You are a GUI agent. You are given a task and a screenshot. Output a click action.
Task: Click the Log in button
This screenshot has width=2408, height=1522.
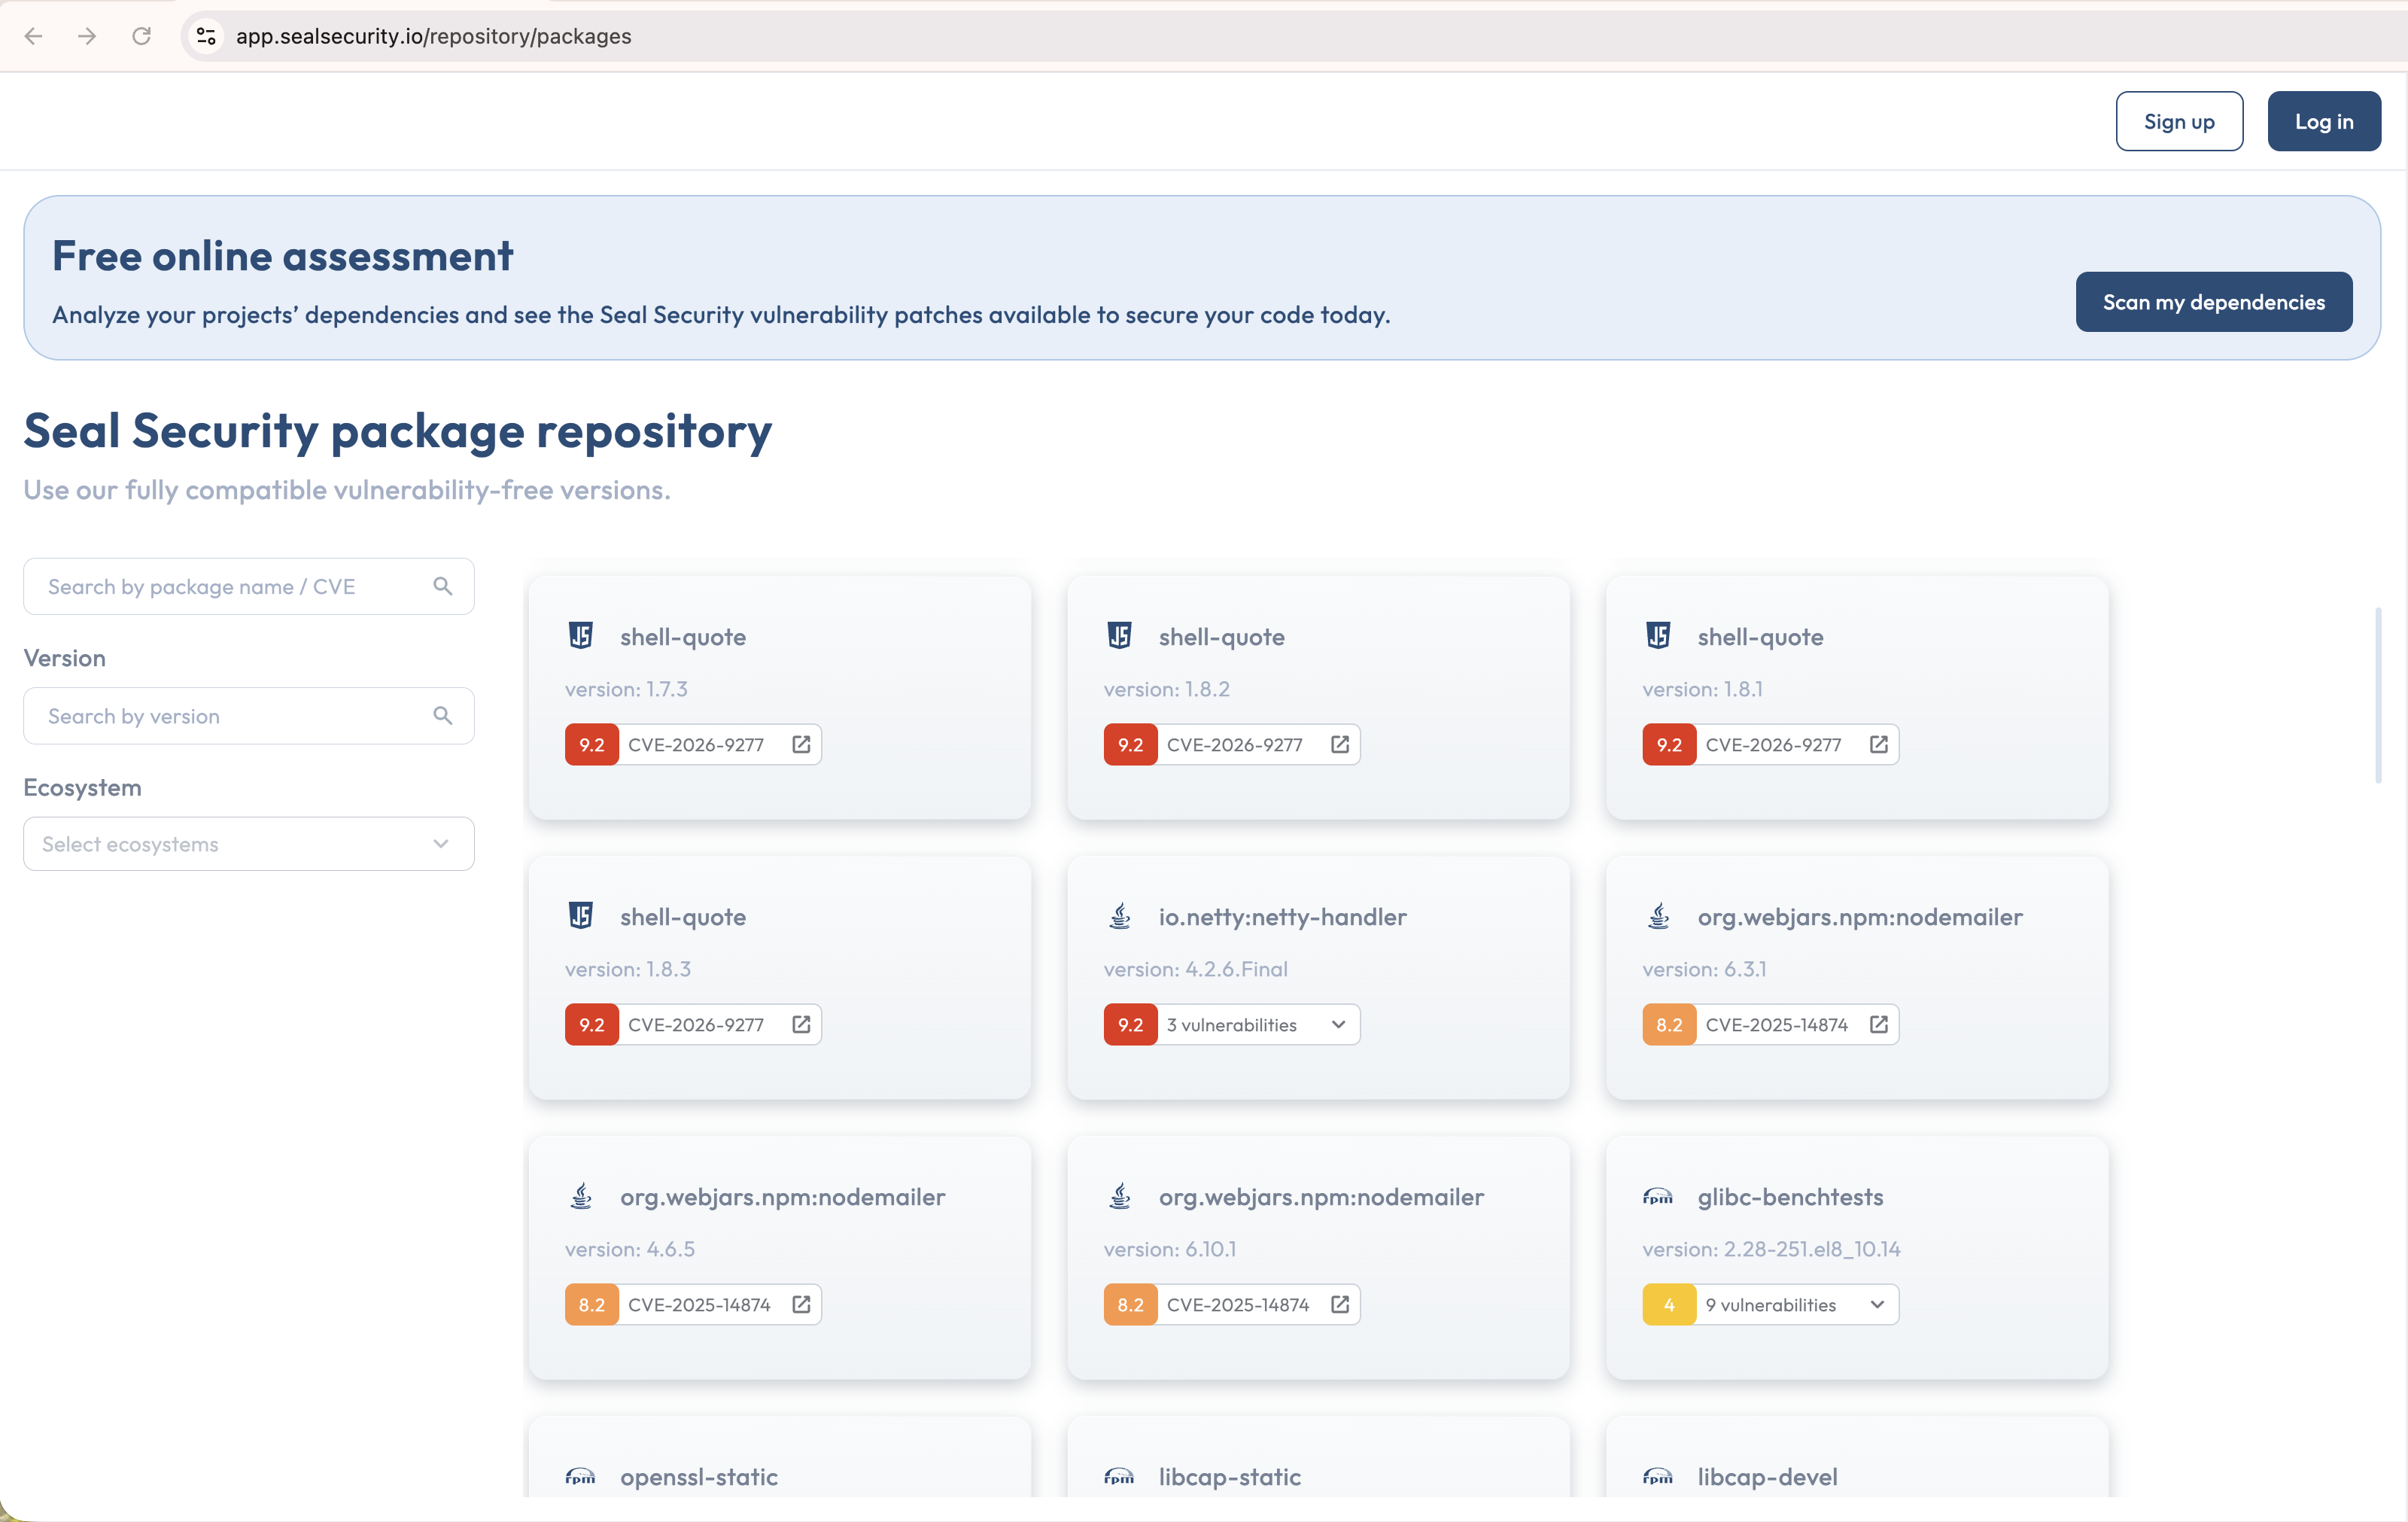tap(2324, 121)
